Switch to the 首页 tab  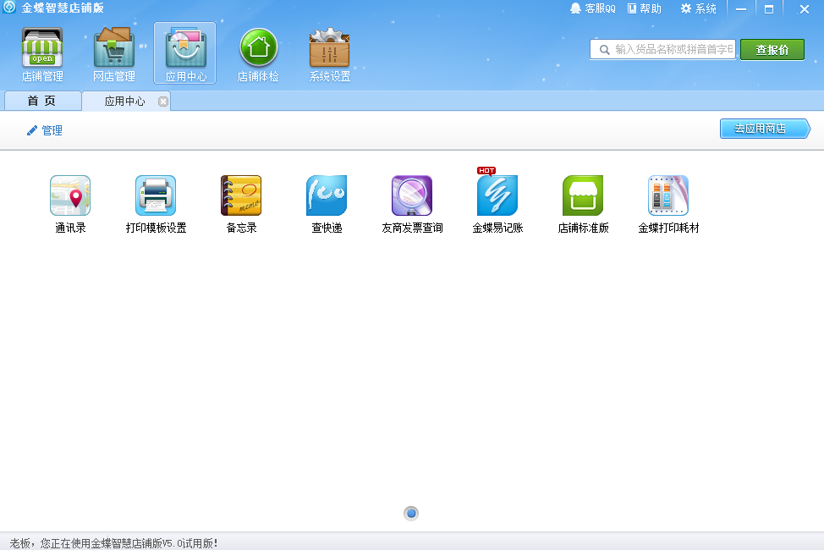click(42, 101)
